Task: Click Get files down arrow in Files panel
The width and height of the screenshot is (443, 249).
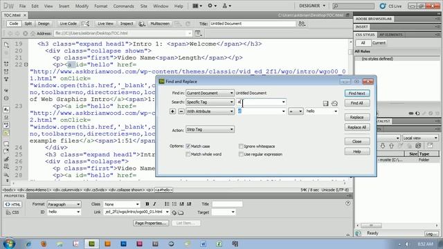Action: tap(383, 146)
